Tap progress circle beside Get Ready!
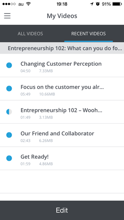This screenshot has height=220, width=124. tap(9, 158)
